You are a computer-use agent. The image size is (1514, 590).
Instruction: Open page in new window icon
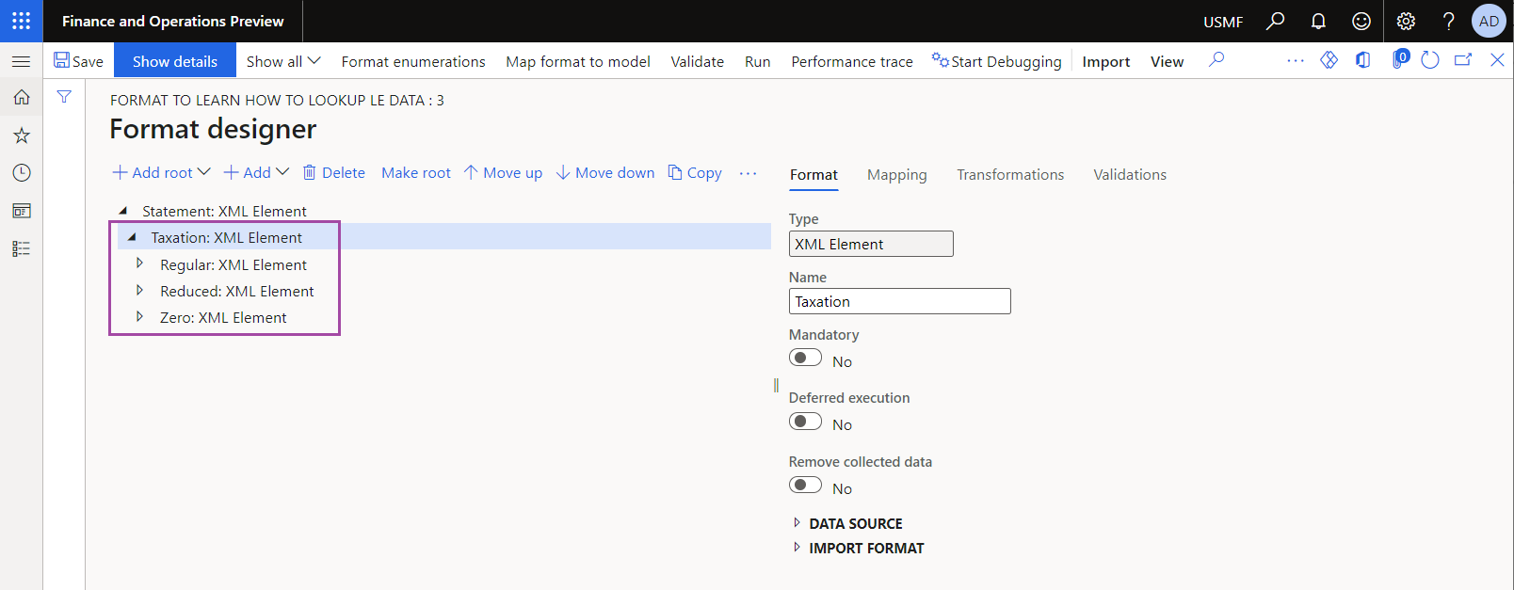(1463, 60)
